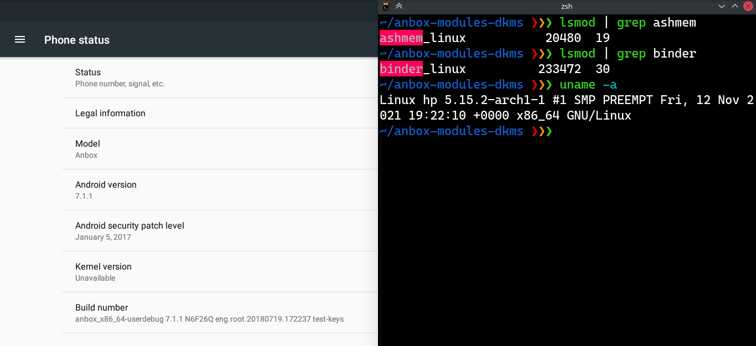This screenshot has height=346, width=756.
Task: Toggle keep-above double-arrow icon in zsh titlebar
Action: [399, 6]
